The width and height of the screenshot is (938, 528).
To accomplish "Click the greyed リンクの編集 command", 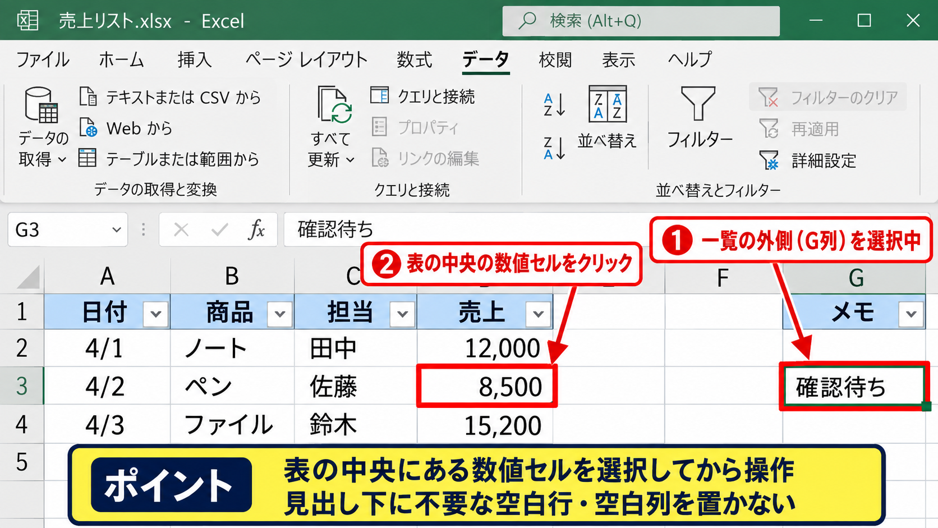I will [x=425, y=158].
